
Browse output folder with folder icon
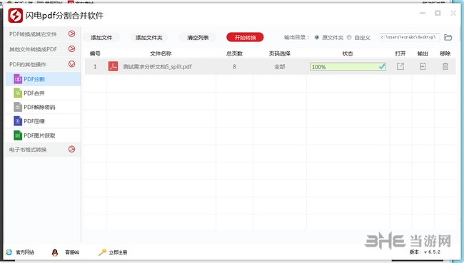448,37
